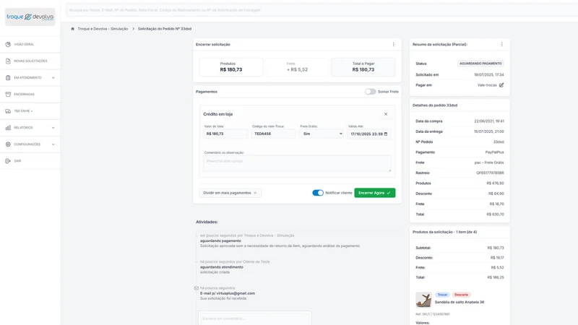Click the Encerrar Agora button
The image size is (578, 325).
pyautogui.click(x=374, y=193)
